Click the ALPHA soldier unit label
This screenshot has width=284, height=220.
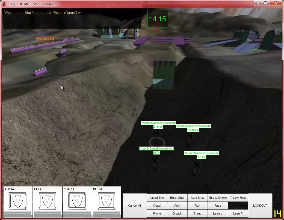click(158, 127)
